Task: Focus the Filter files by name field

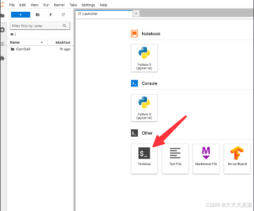Action: (40, 26)
